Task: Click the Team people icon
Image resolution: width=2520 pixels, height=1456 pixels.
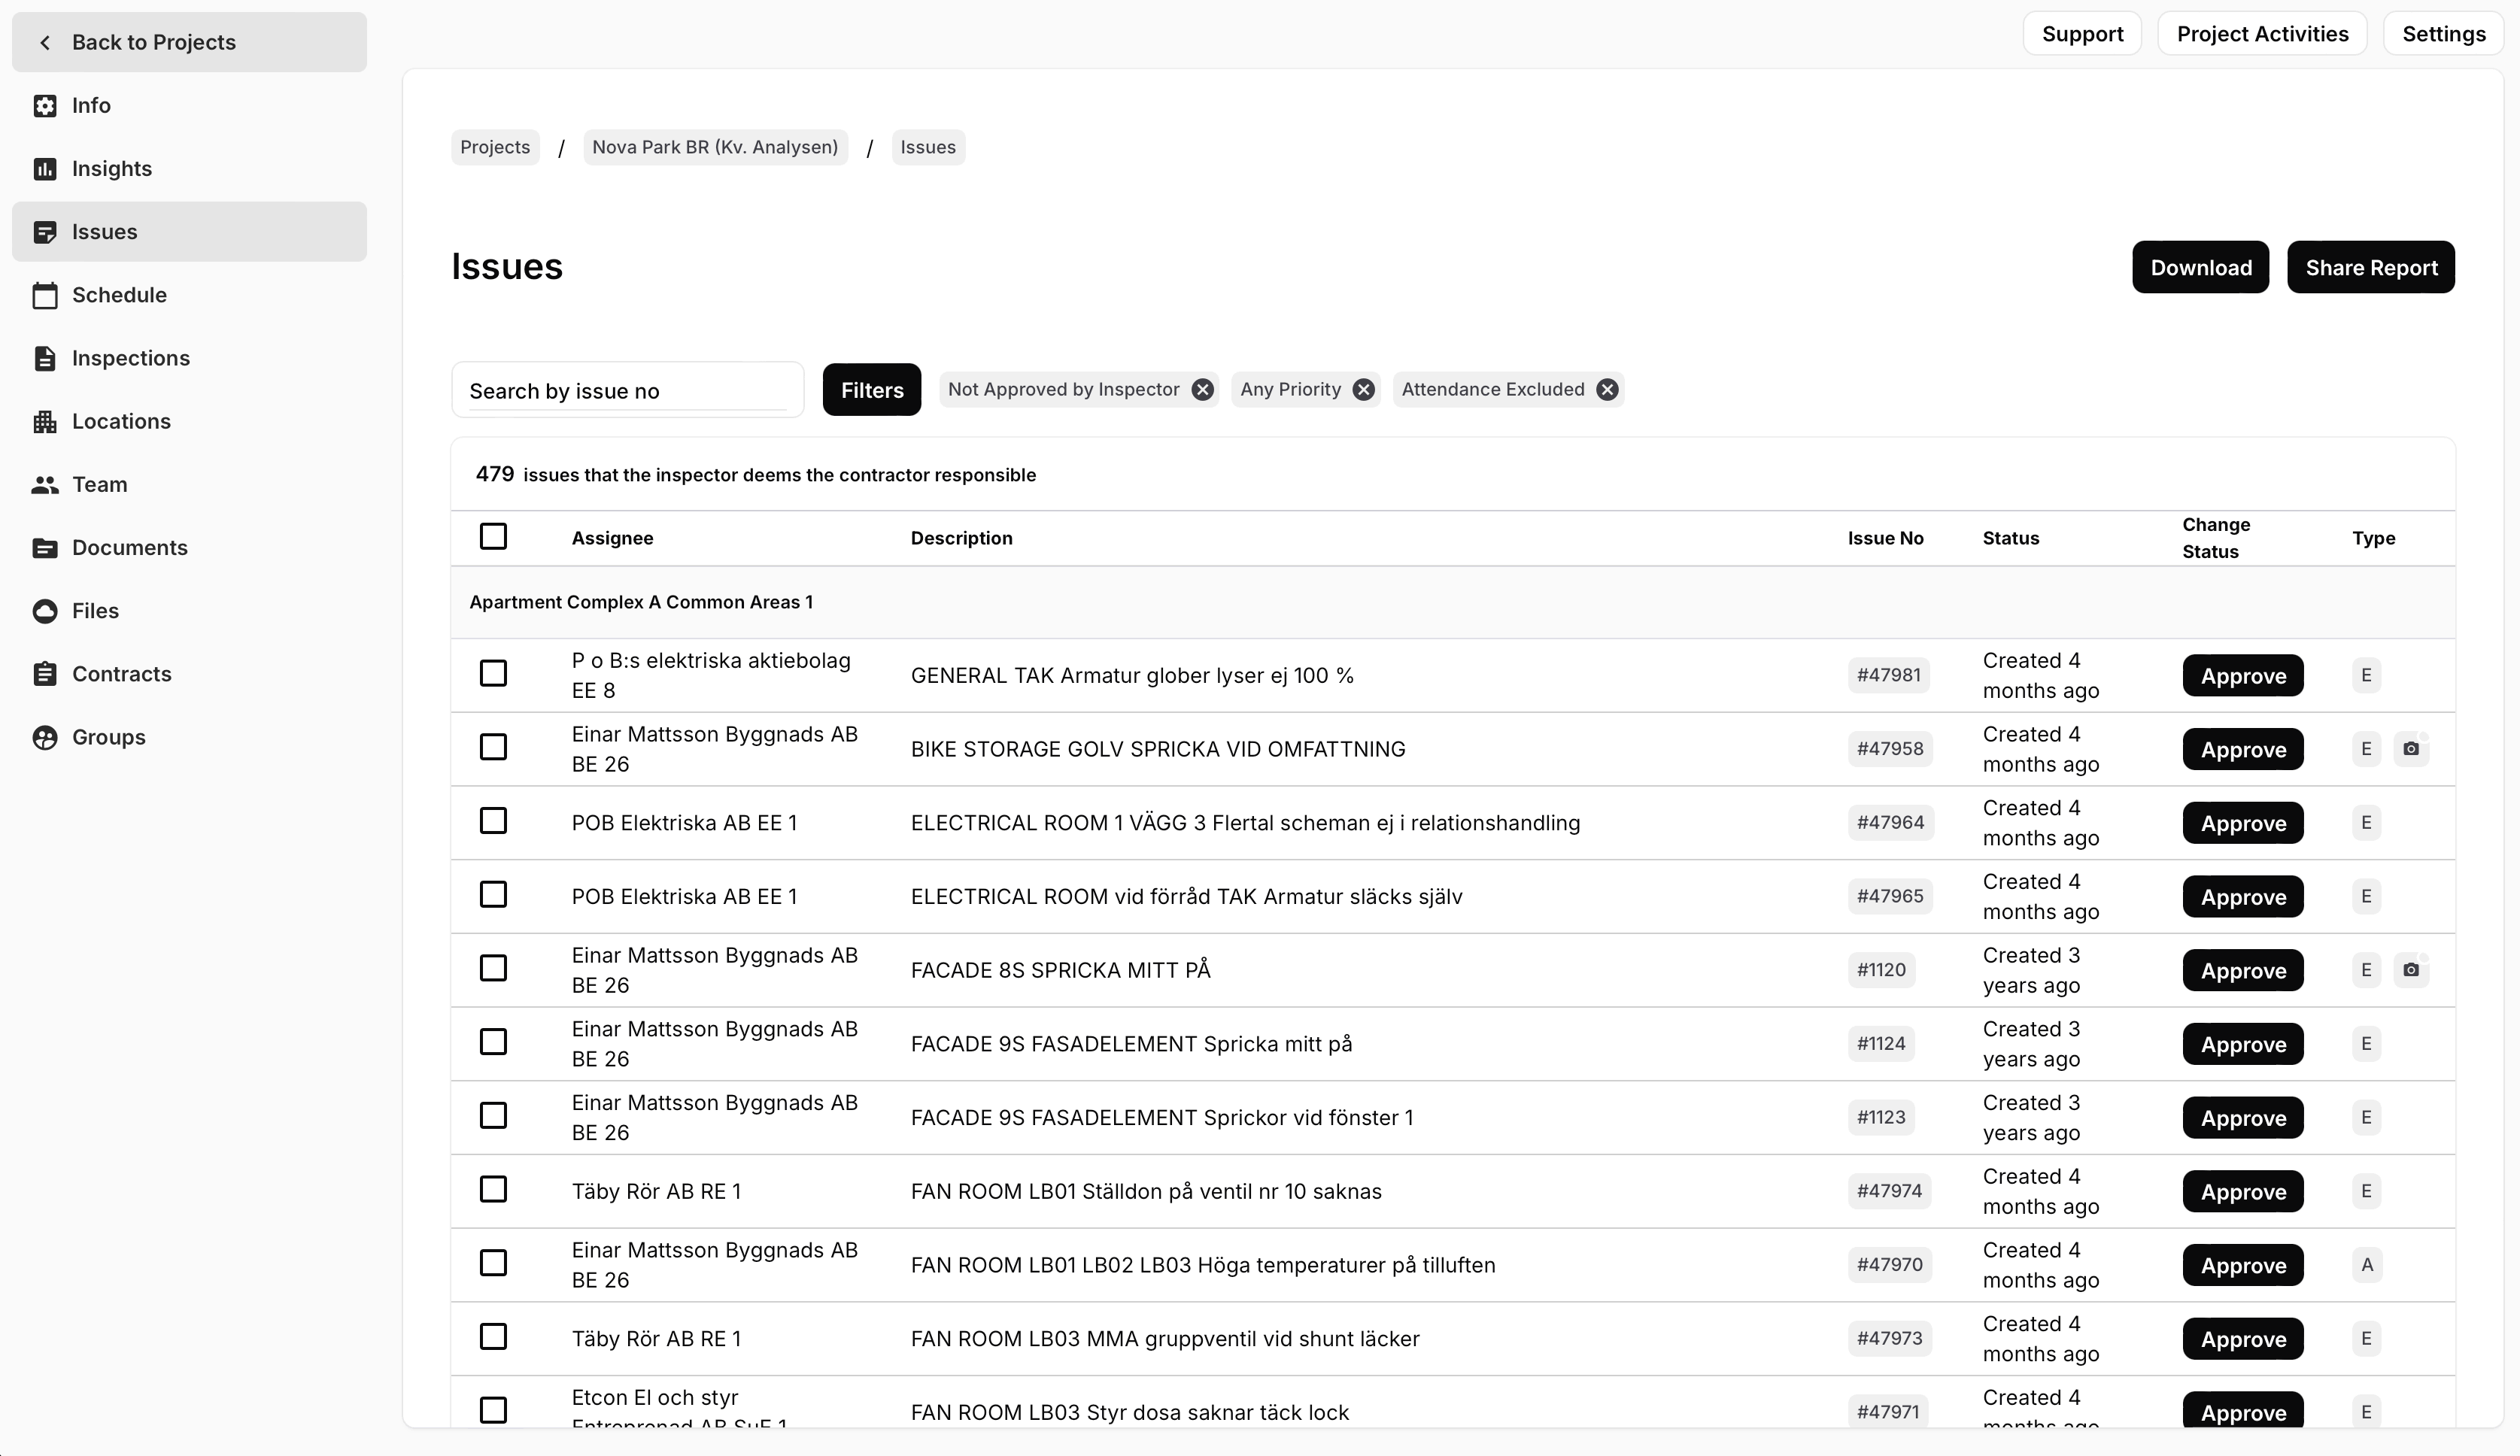Action: [45, 485]
